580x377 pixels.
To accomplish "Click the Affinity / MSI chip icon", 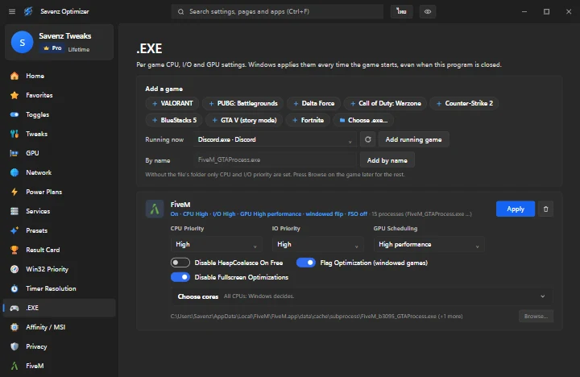I will [x=14, y=327].
